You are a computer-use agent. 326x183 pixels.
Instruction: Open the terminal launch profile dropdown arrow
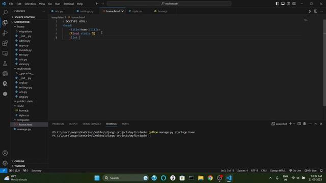click(294, 124)
